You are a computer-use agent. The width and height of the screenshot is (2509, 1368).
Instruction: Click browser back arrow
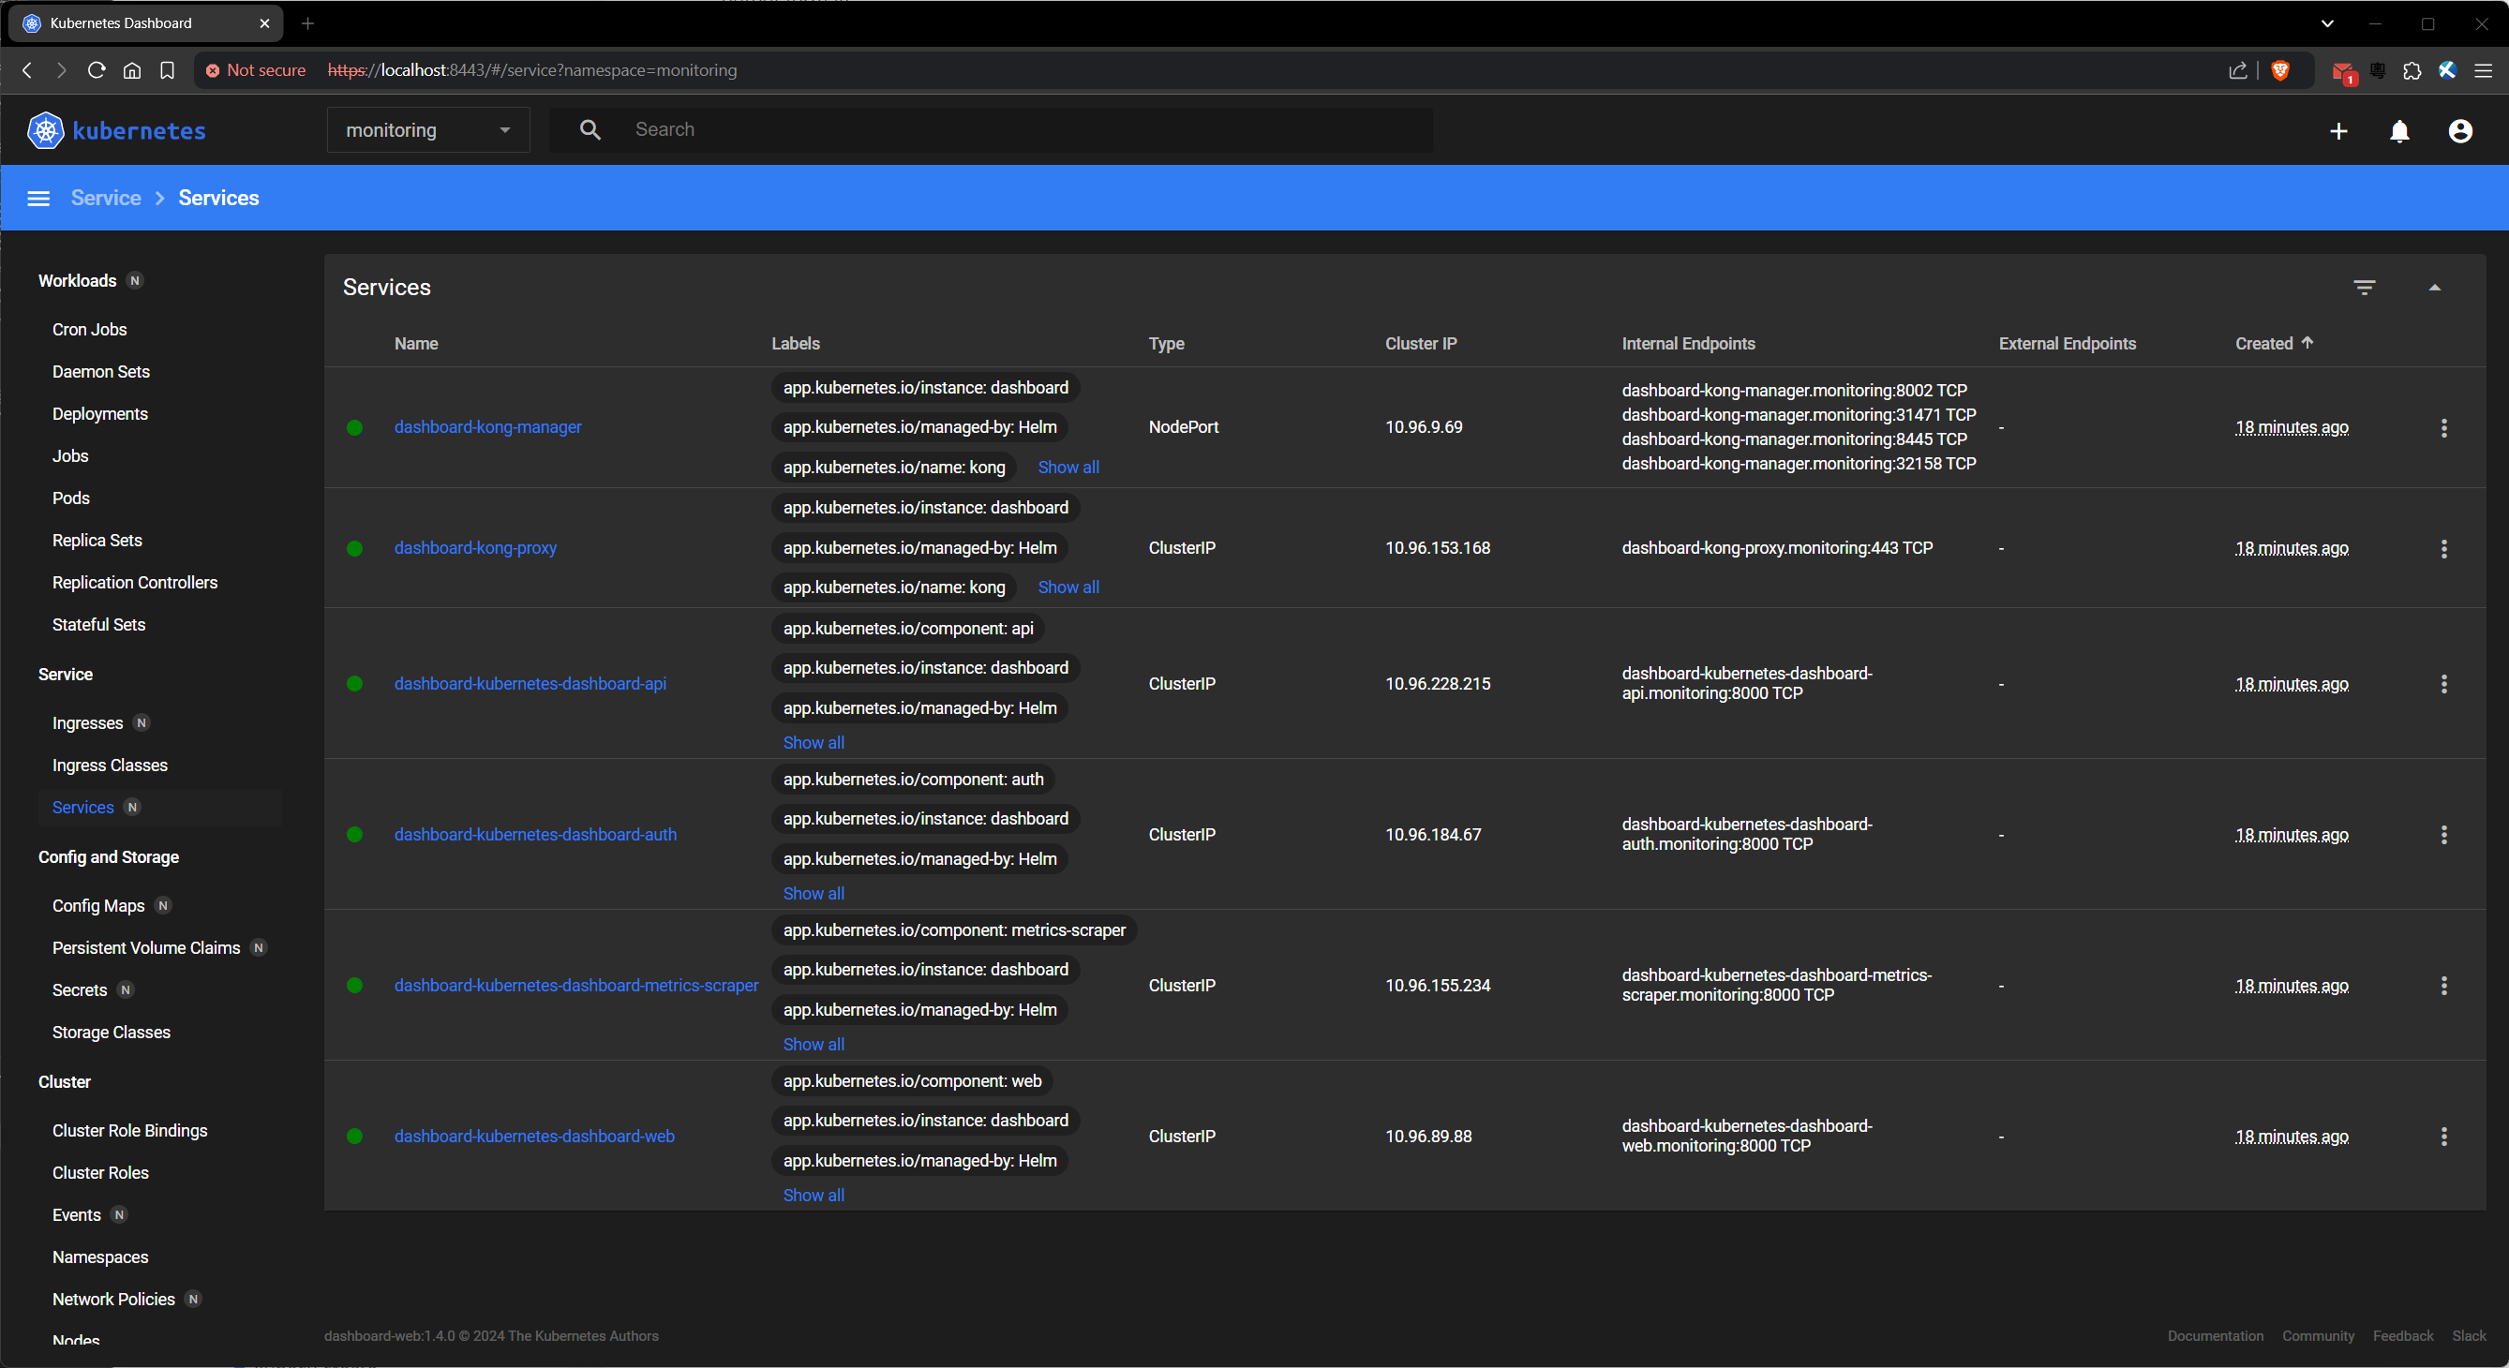(x=27, y=70)
